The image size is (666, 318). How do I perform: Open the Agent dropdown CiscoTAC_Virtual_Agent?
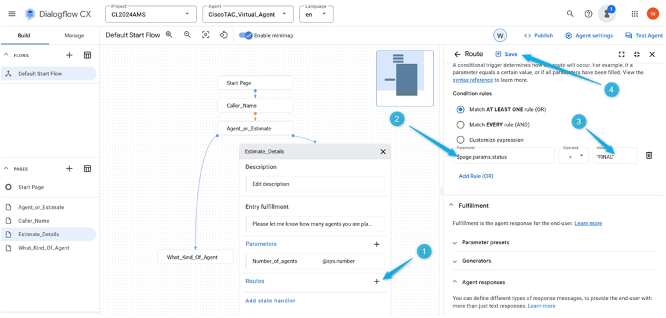(248, 14)
